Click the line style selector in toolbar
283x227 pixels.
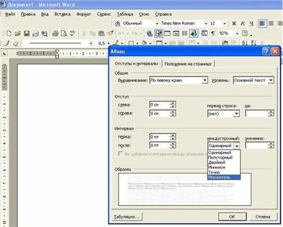click(x=58, y=43)
